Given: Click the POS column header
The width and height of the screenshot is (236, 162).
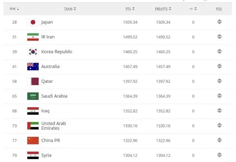Looking at the screenshot, I should pyautogui.click(x=219, y=9).
